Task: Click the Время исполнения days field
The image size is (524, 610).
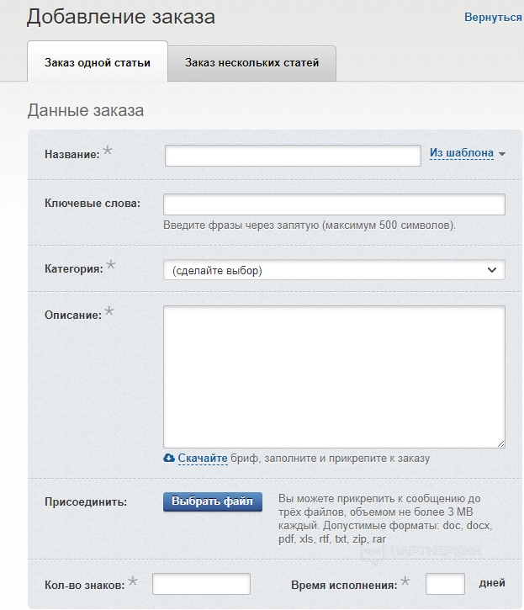Action: 445,584
